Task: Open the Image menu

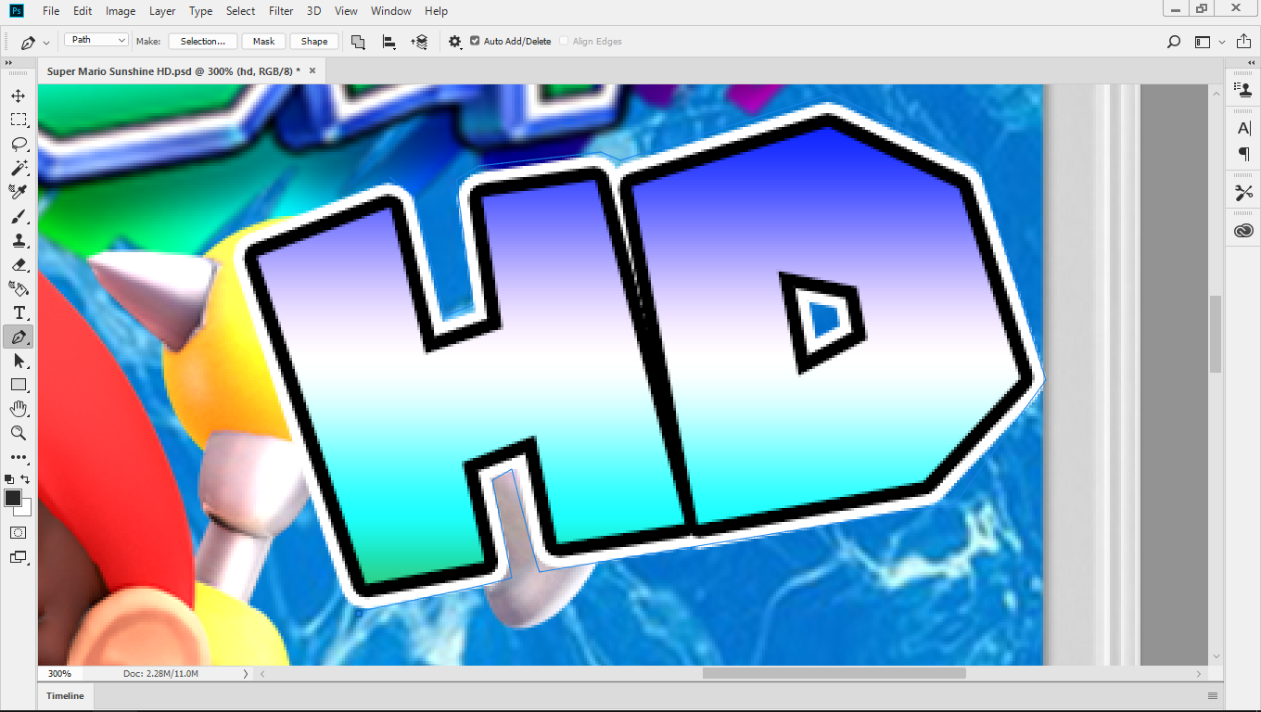Action: pyautogui.click(x=121, y=11)
